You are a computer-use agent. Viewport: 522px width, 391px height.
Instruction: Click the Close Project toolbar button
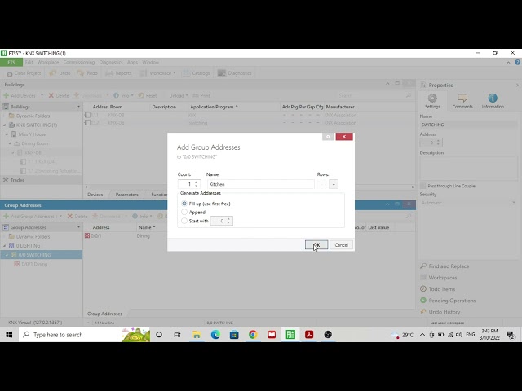pos(24,73)
